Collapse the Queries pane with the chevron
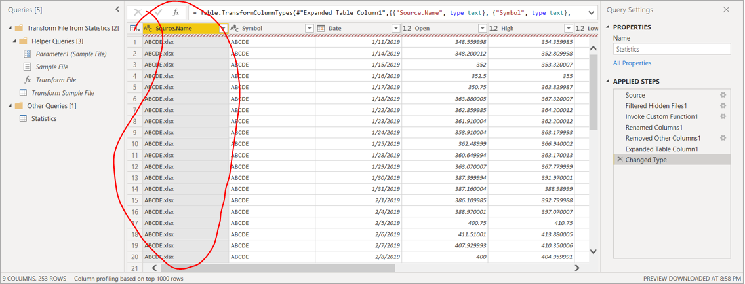 (x=117, y=9)
